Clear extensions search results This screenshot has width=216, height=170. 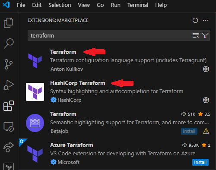click(x=196, y=35)
